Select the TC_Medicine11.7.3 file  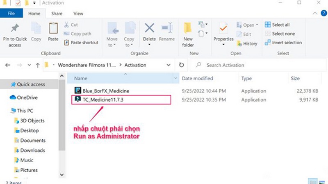(x=99, y=100)
